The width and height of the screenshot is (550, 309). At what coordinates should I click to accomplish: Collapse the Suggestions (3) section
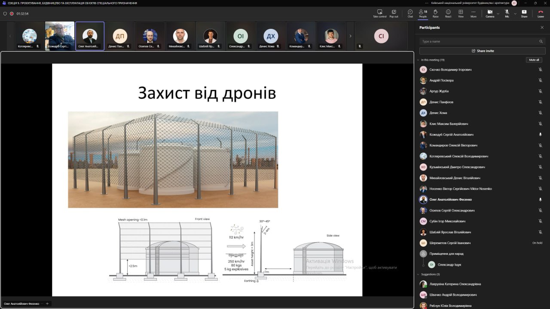pos(418,274)
